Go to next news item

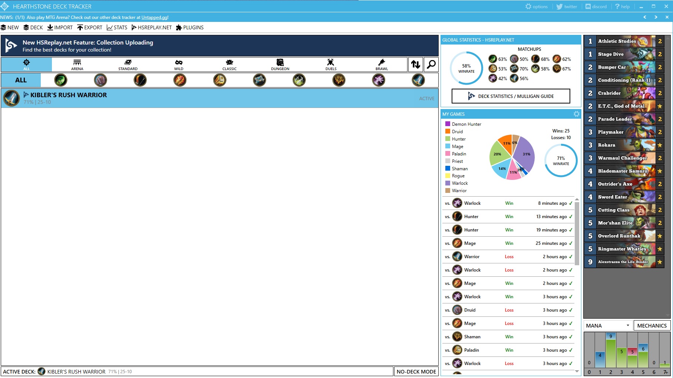(656, 17)
